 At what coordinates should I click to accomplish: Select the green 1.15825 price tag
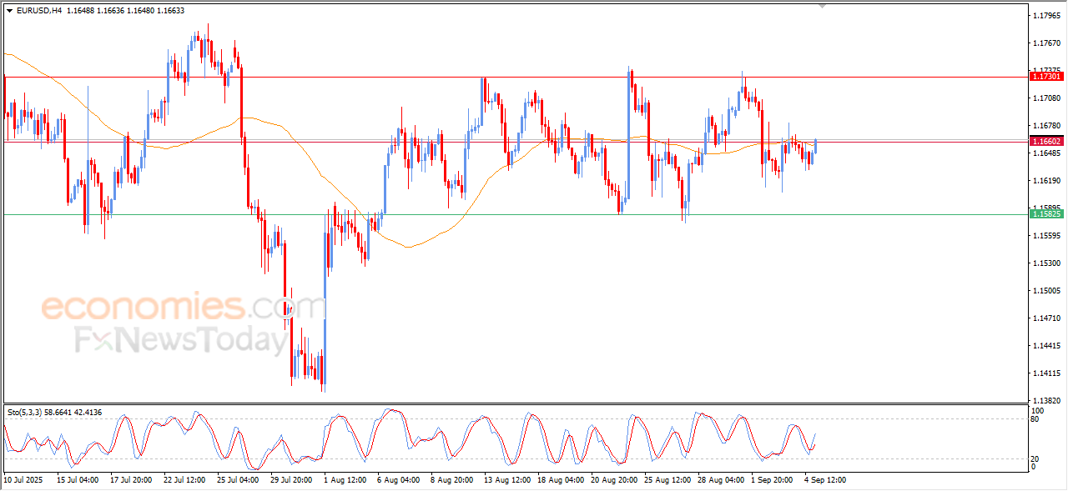pos(1047,214)
